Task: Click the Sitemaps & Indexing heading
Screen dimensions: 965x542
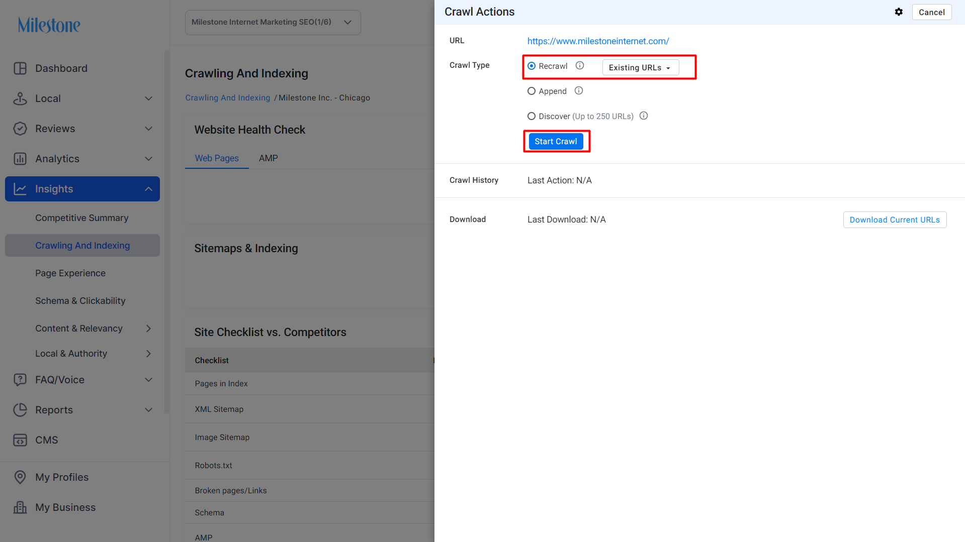Action: pyautogui.click(x=246, y=248)
